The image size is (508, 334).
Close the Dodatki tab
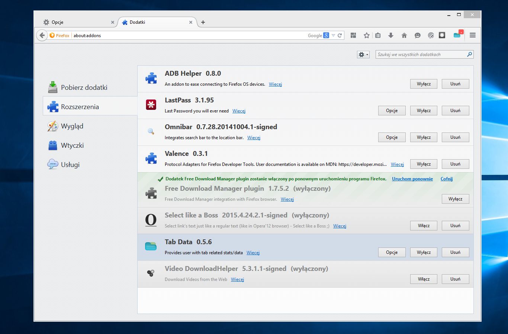pyautogui.click(x=191, y=22)
